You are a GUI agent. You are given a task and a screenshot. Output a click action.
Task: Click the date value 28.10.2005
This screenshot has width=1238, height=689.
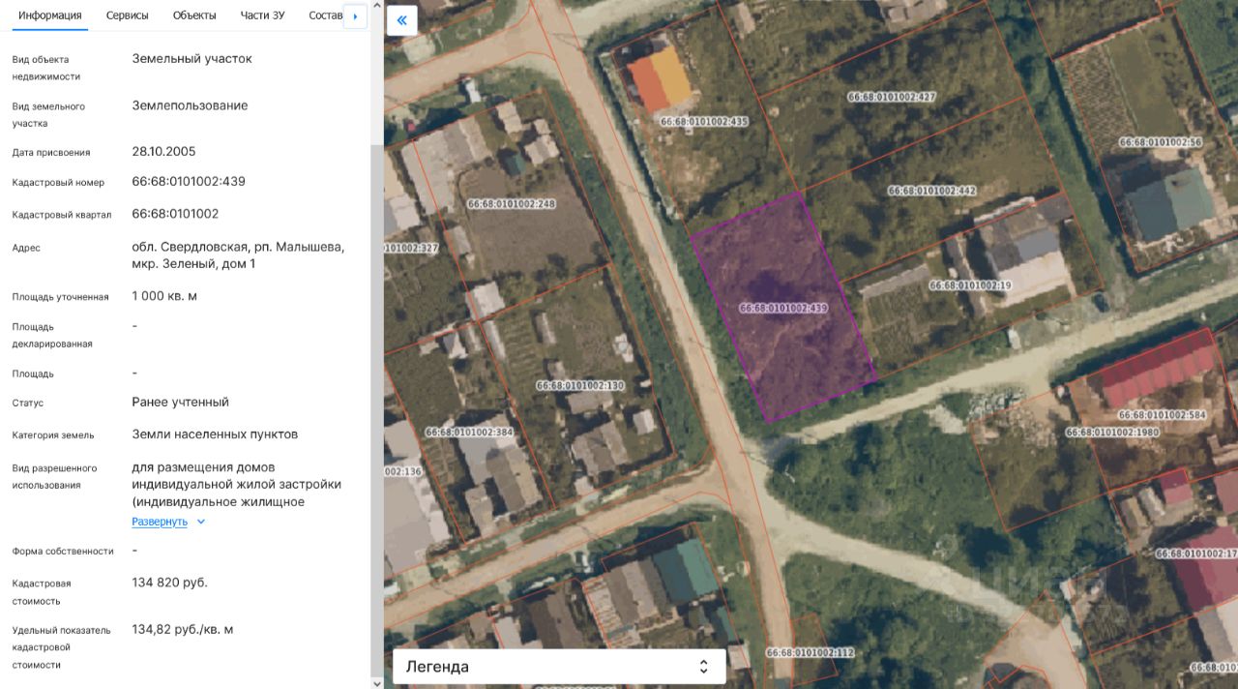[163, 152]
